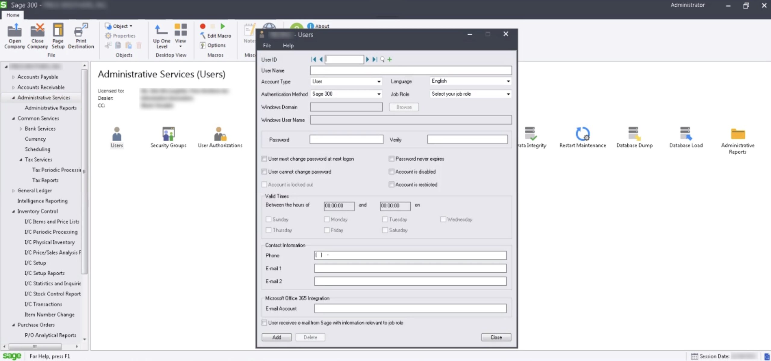This screenshot has height=361, width=771.
Task: Click the Close button in Users dialog
Action: click(496, 337)
